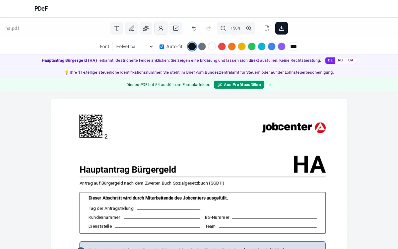Click the Dienststelle field line

point(158,226)
